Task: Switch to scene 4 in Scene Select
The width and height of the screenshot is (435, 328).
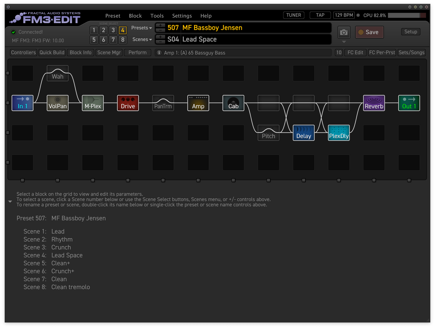Action: pos(123,30)
